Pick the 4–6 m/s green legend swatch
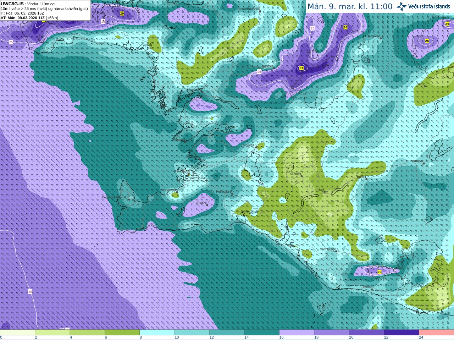Screen dimensions: 454x340 (x=87, y=333)
